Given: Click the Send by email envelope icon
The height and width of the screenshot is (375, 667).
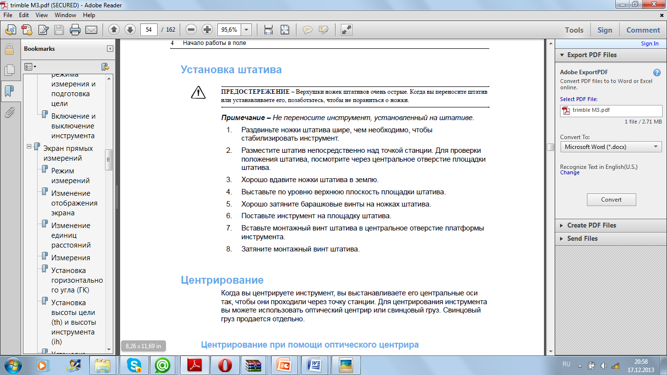Looking at the screenshot, I should (91, 30).
